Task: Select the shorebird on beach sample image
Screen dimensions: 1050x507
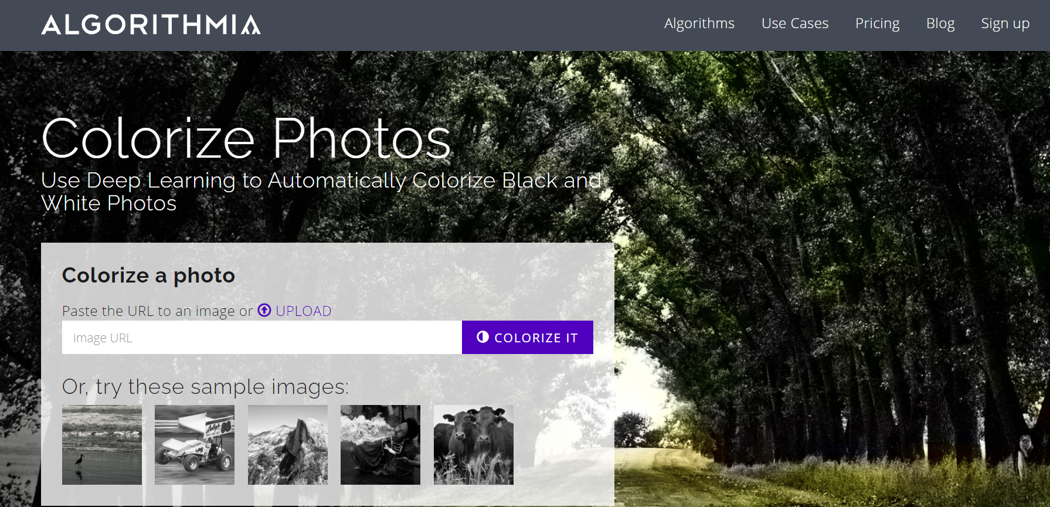Action: point(102,445)
